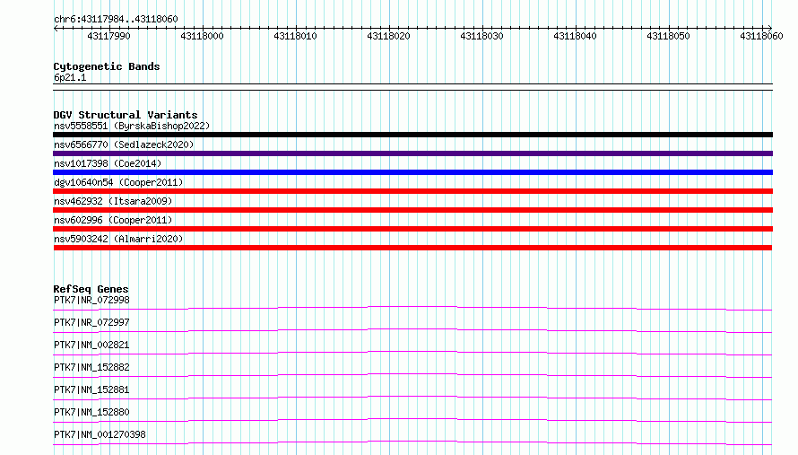This screenshot has height=455, width=798.
Task: Click magenta gene line under PTK7|NR_072998
Action: (412, 307)
